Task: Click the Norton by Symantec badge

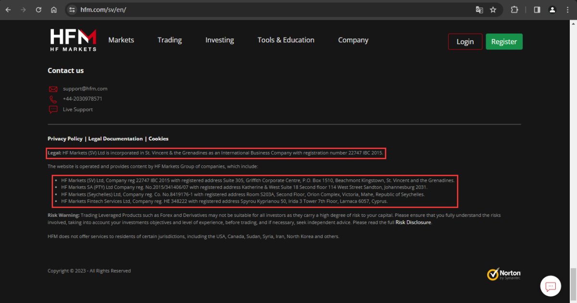Action: [504, 274]
